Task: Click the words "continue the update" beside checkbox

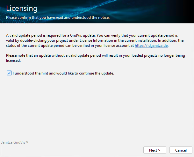Action: pos(97,73)
